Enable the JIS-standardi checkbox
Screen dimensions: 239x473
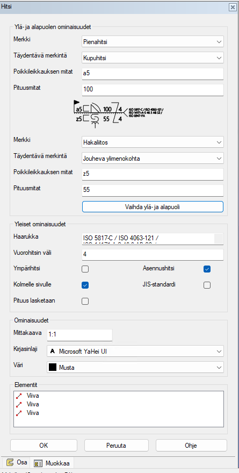(x=207, y=285)
